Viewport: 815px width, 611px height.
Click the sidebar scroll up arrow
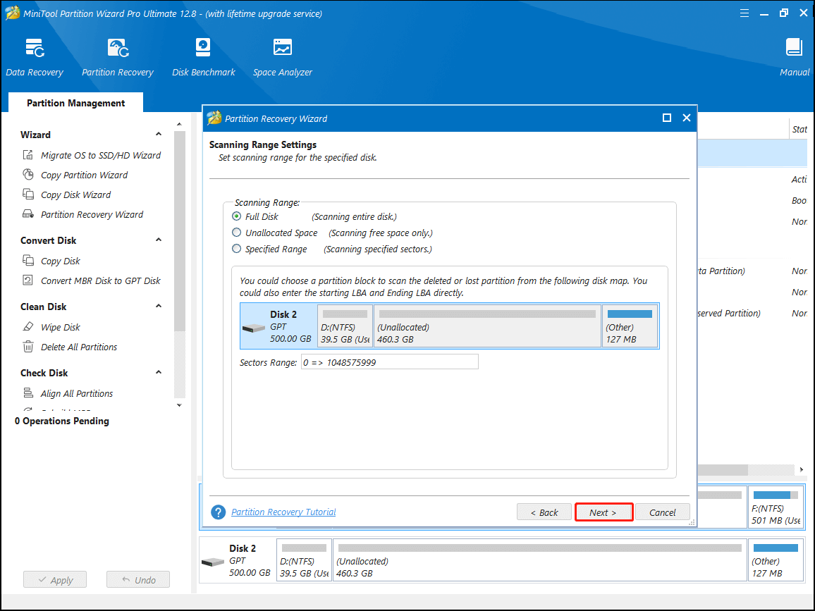(179, 124)
